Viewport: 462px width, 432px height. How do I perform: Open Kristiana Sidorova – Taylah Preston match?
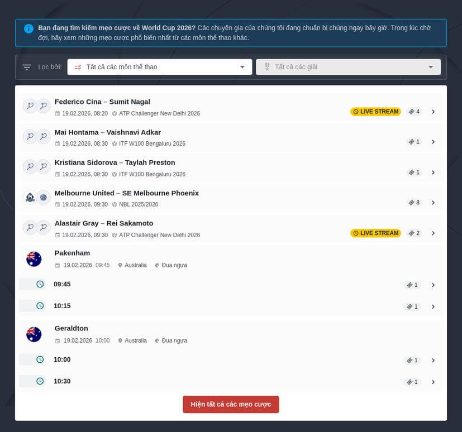231,168
